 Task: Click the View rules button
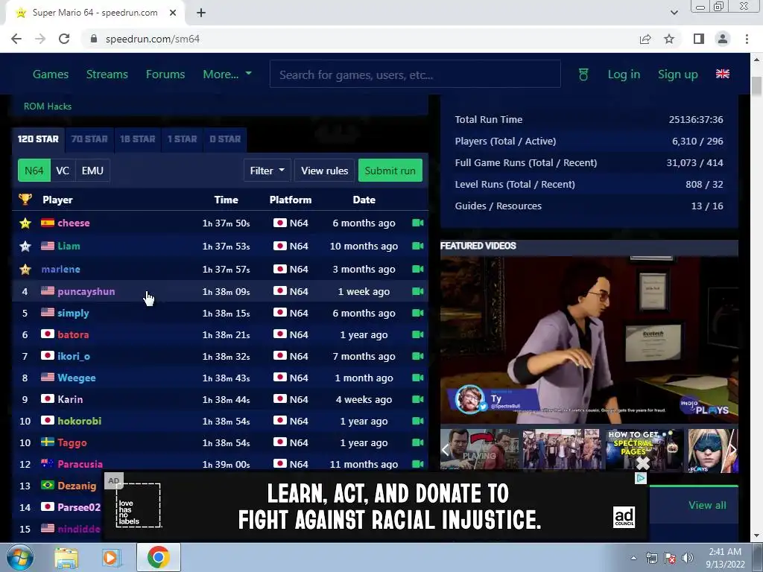click(x=325, y=171)
